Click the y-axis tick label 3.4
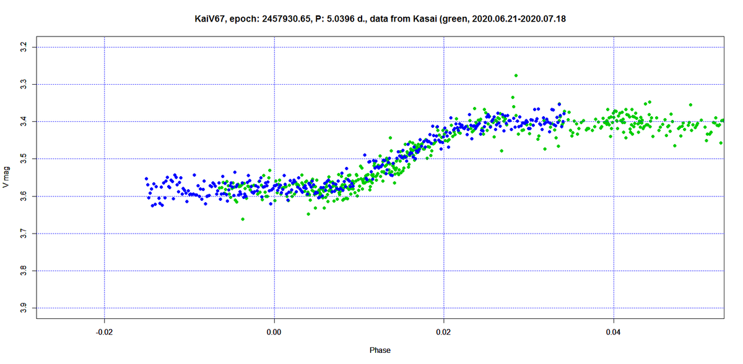743x364 pixels. point(23,121)
